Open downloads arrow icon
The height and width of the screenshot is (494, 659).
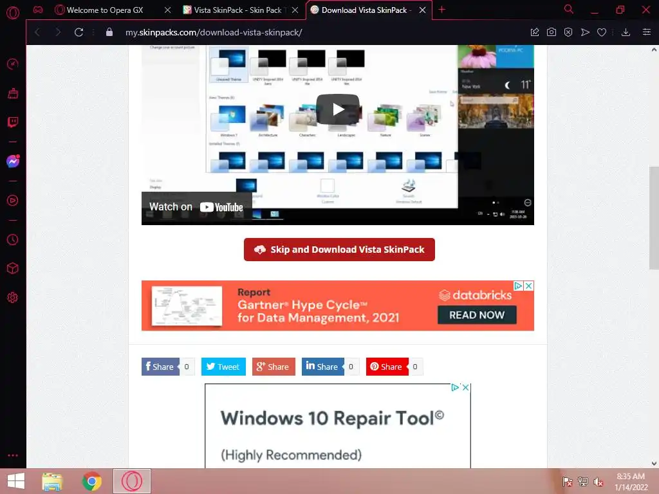tap(626, 32)
